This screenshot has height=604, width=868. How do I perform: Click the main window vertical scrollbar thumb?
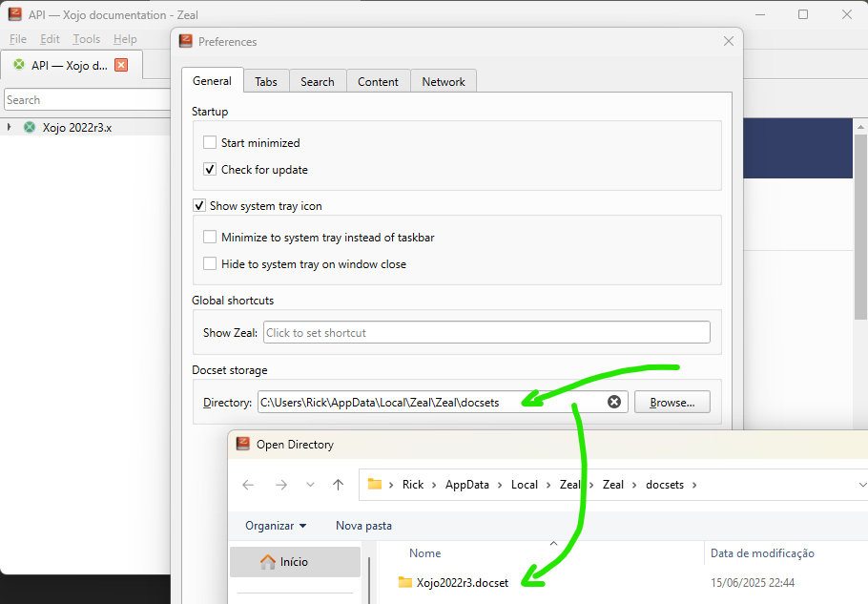[x=860, y=226]
